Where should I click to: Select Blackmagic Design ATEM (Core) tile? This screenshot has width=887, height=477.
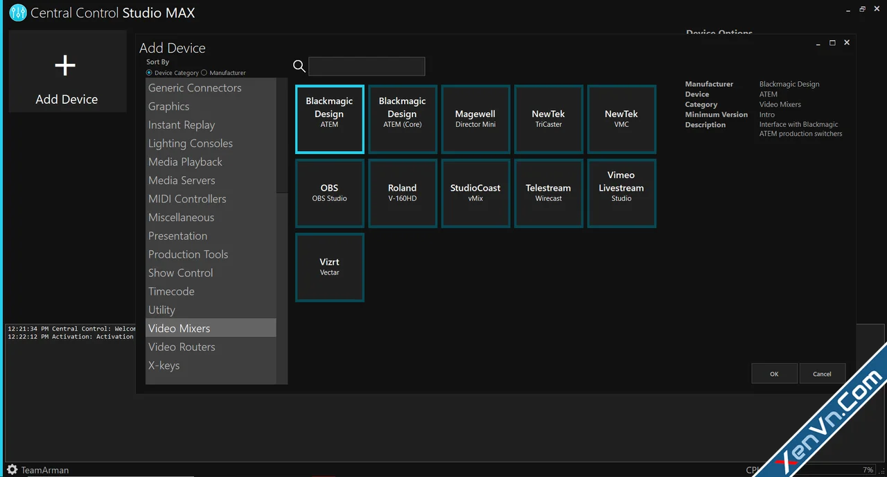(x=403, y=119)
